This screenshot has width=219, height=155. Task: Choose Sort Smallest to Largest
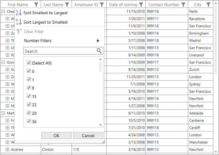(46, 13)
